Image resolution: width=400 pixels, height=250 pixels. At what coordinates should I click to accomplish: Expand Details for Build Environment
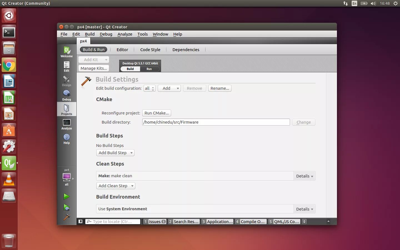pos(304,209)
